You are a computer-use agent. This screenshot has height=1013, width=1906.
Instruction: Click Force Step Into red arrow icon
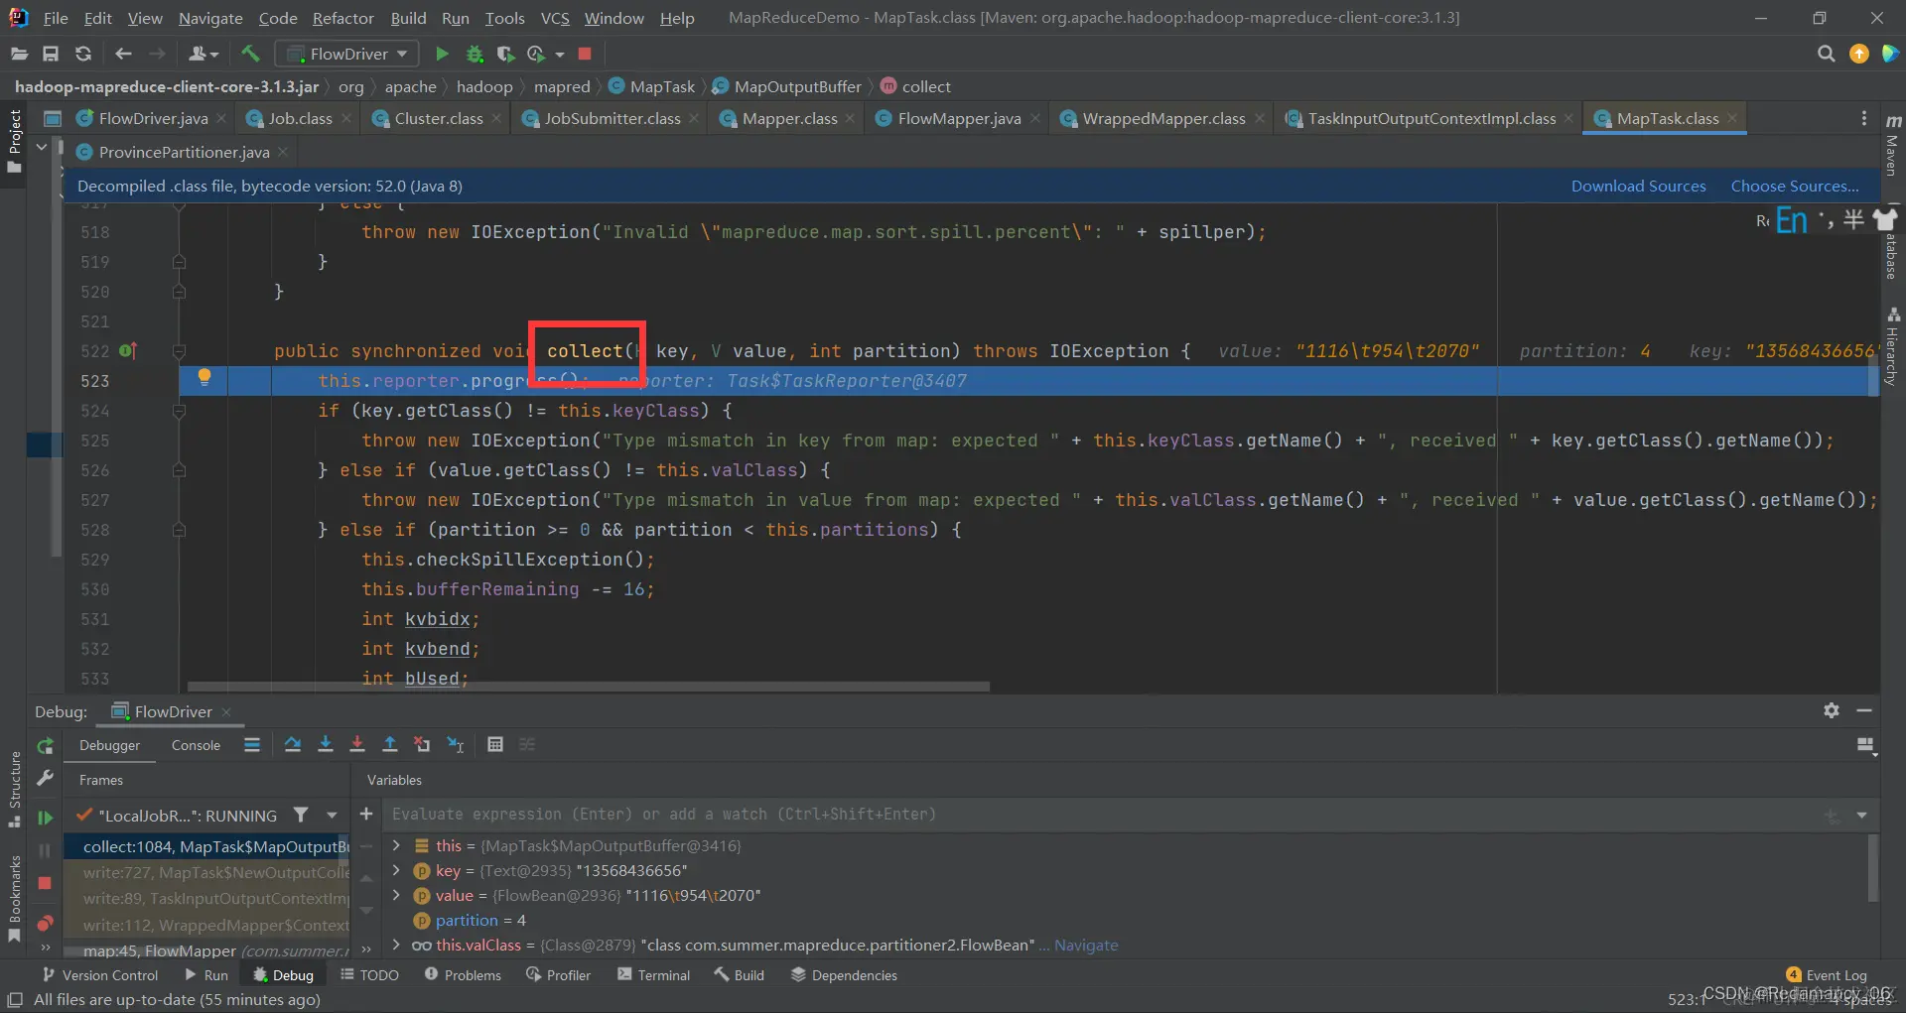(x=357, y=745)
